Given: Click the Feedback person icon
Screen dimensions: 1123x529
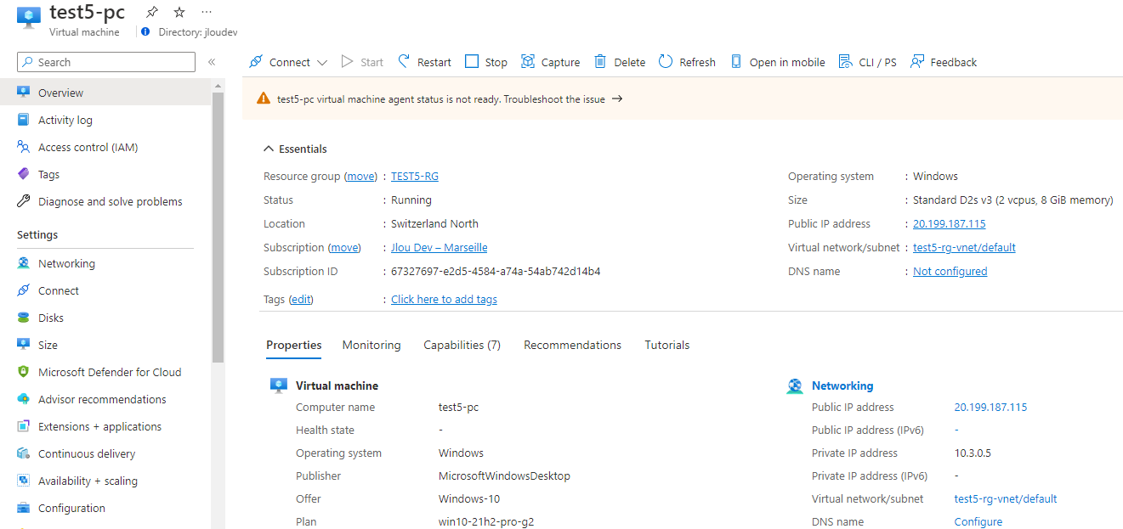Looking at the screenshot, I should pyautogui.click(x=917, y=61).
